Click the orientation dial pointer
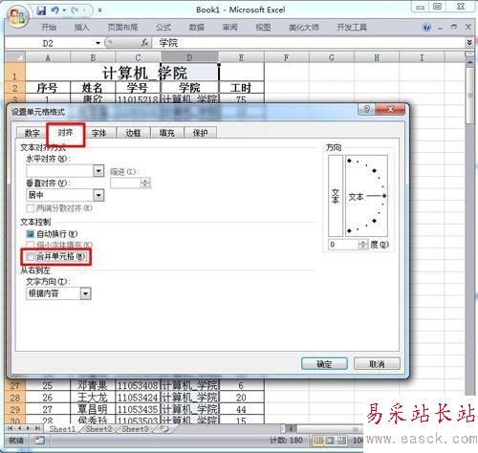478x453 pixels. pos(384,196)
